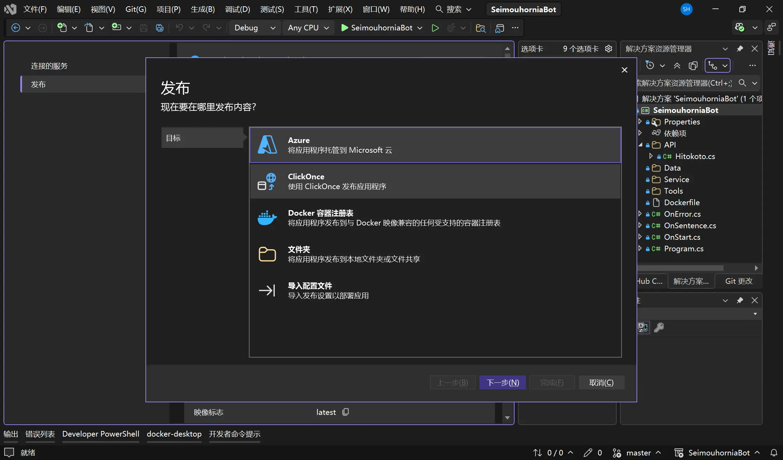
Task: Open the tabs panel settings gear
Action: [x=609, y=49]
